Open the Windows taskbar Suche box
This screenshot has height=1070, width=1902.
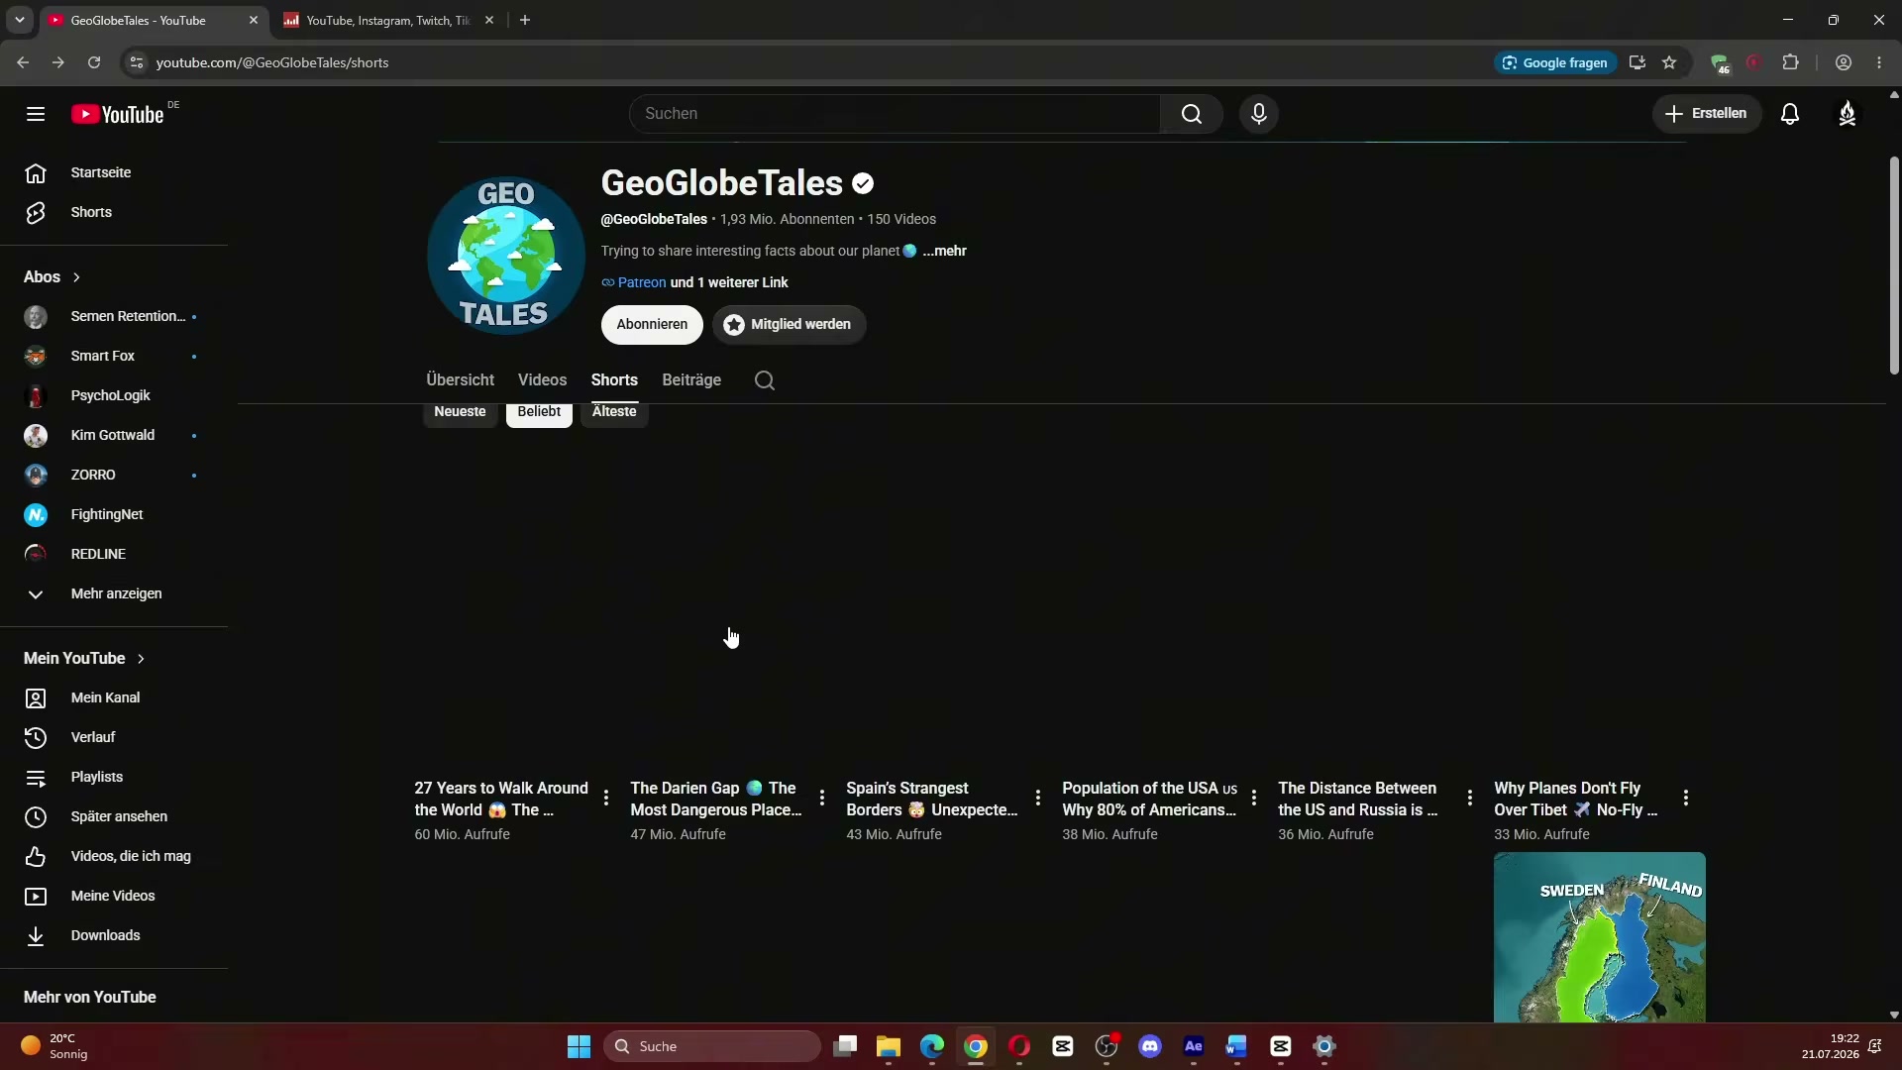(712, 1046)
